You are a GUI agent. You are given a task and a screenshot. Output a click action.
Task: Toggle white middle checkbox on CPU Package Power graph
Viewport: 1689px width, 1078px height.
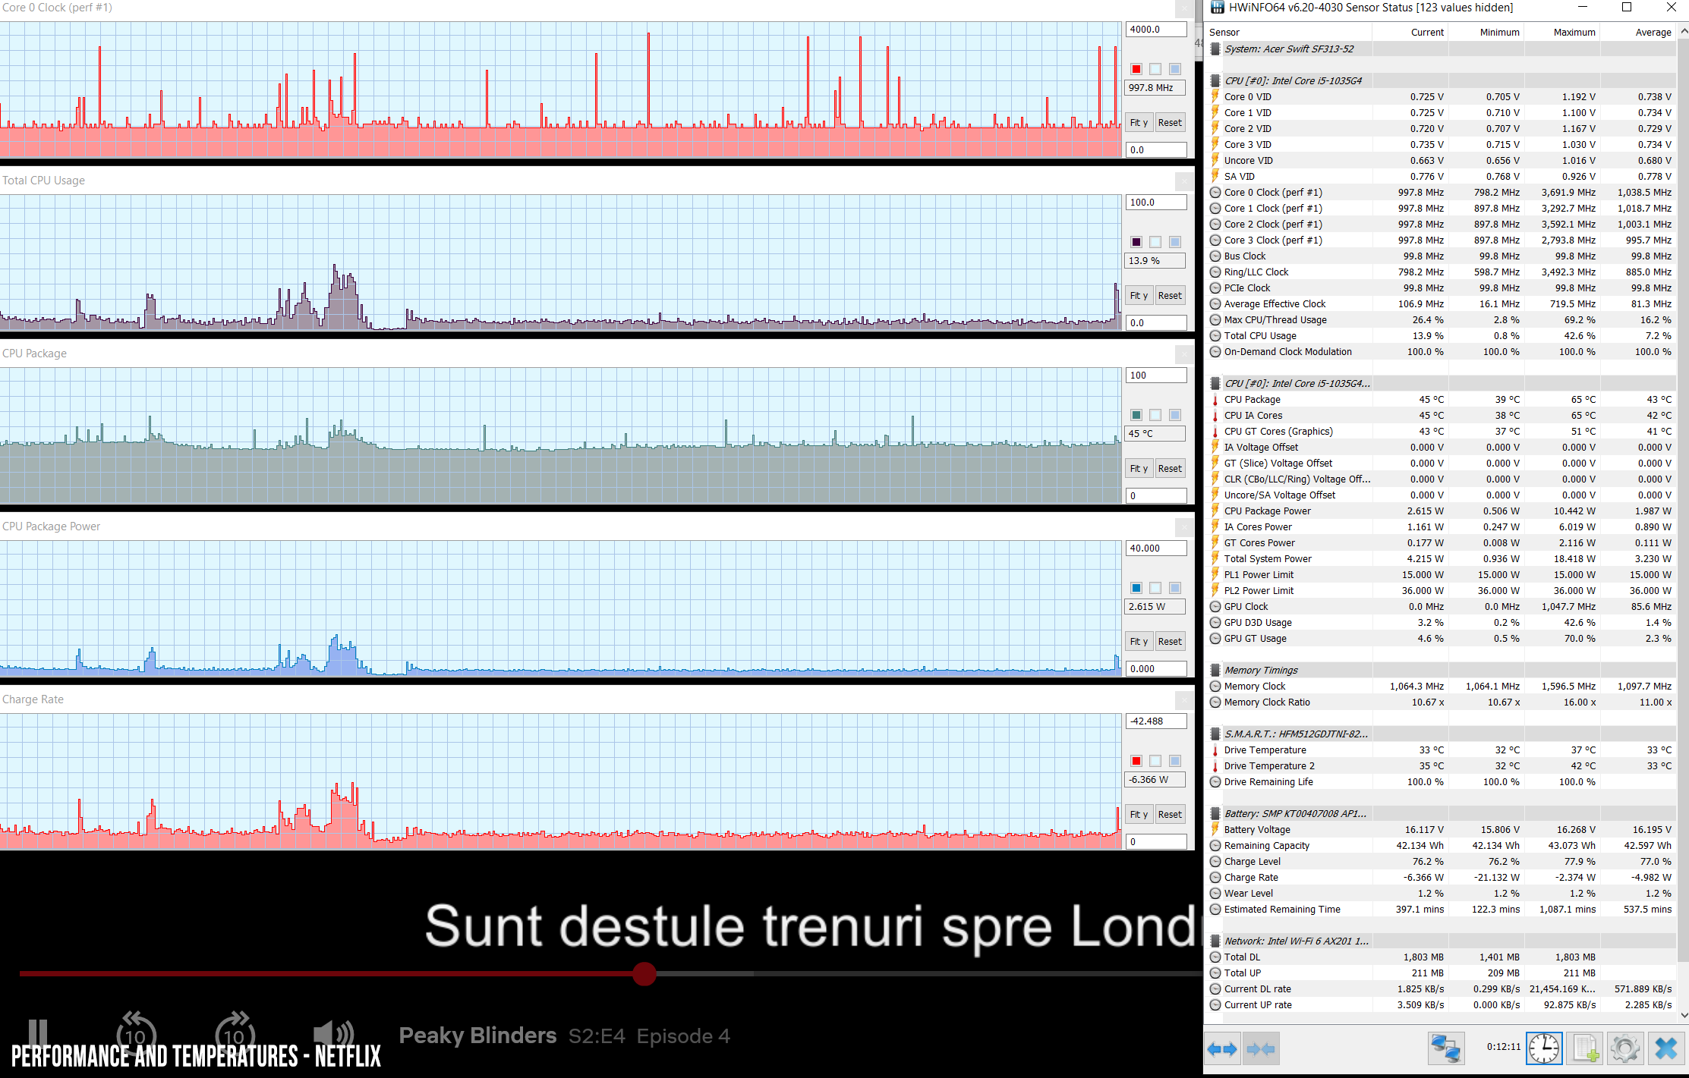[1155, 588]
